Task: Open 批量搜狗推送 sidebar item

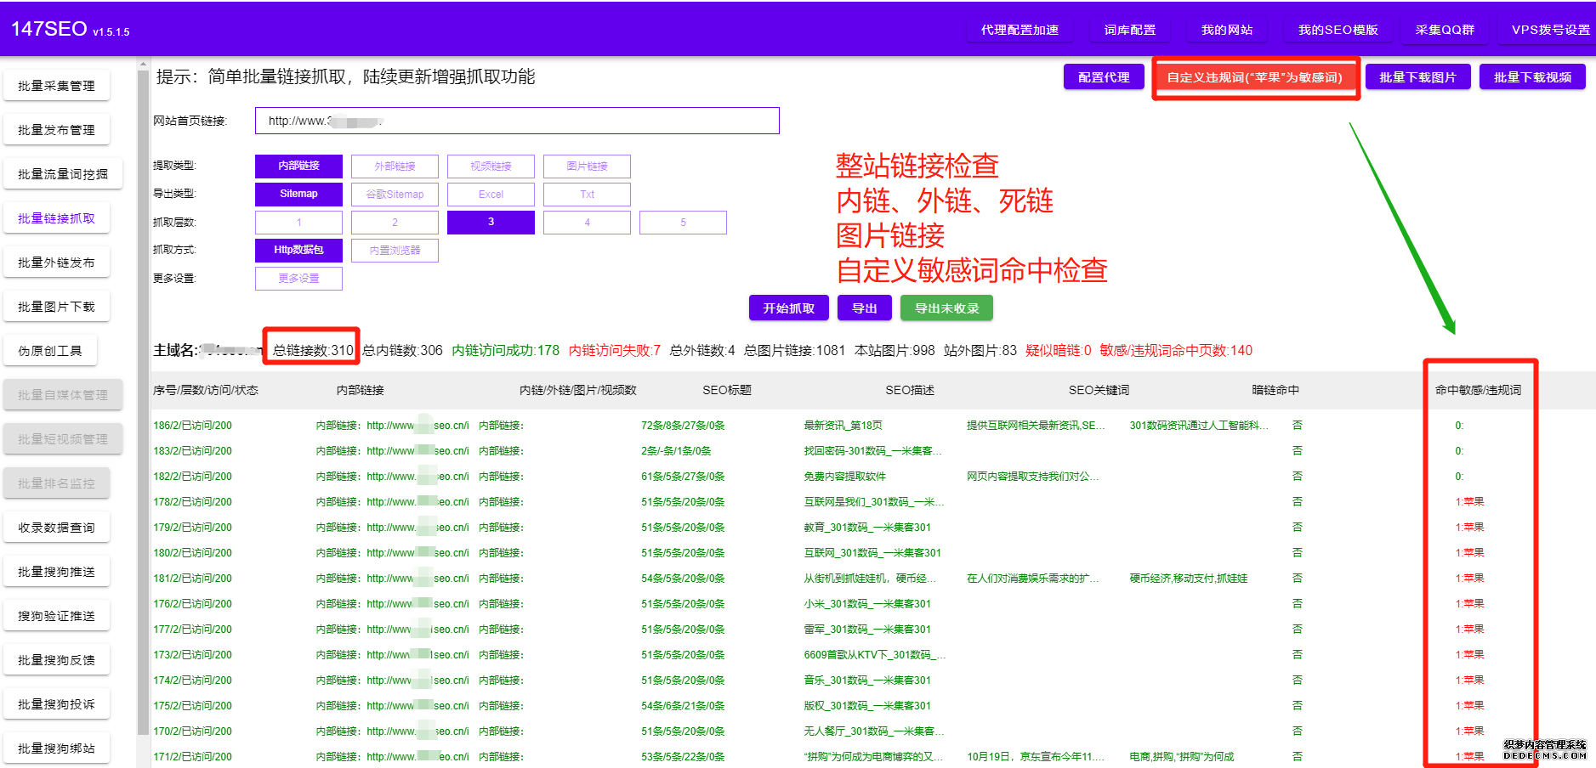Action: pyautogui.click(x=56, y=572)
